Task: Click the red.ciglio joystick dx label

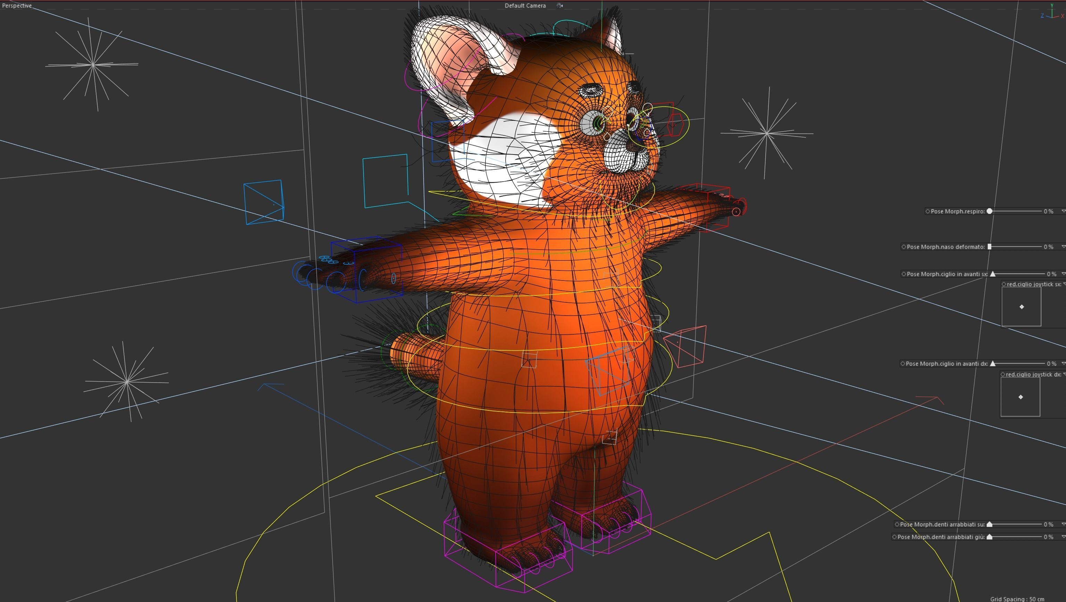Action: (1033, 375)
